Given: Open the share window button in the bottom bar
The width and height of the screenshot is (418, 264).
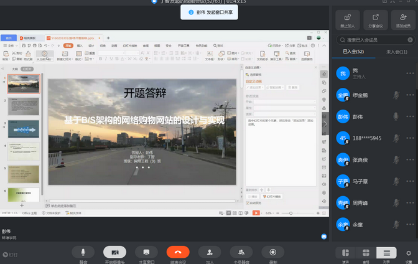Looking at the screenshot, I should click(146, 252).
